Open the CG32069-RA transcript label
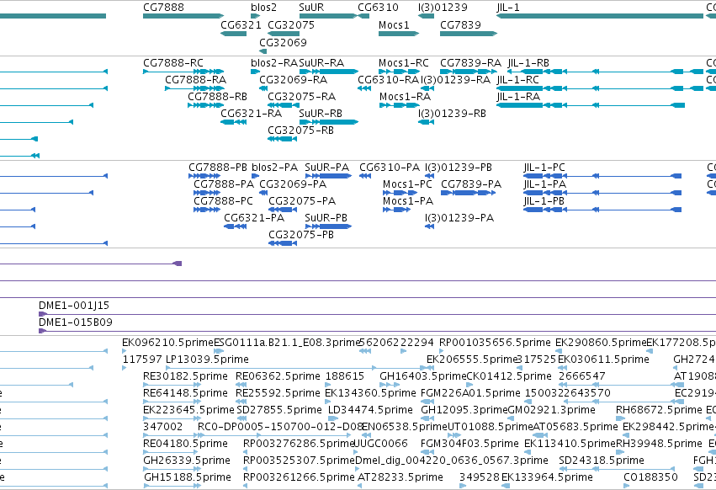716x490 pixels. [293, 79]
